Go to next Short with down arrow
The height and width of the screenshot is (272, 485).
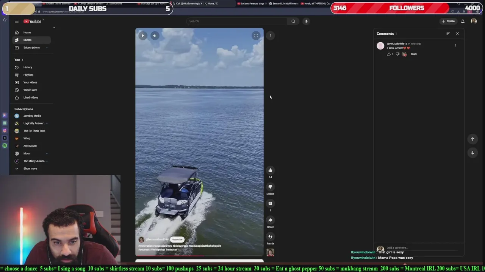pyautogui.click(x=472, y=153)
